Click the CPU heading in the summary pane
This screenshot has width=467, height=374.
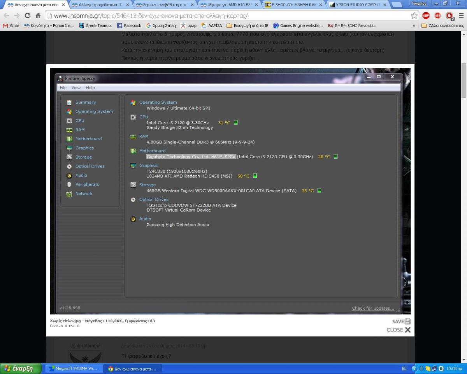click(144, 117)
